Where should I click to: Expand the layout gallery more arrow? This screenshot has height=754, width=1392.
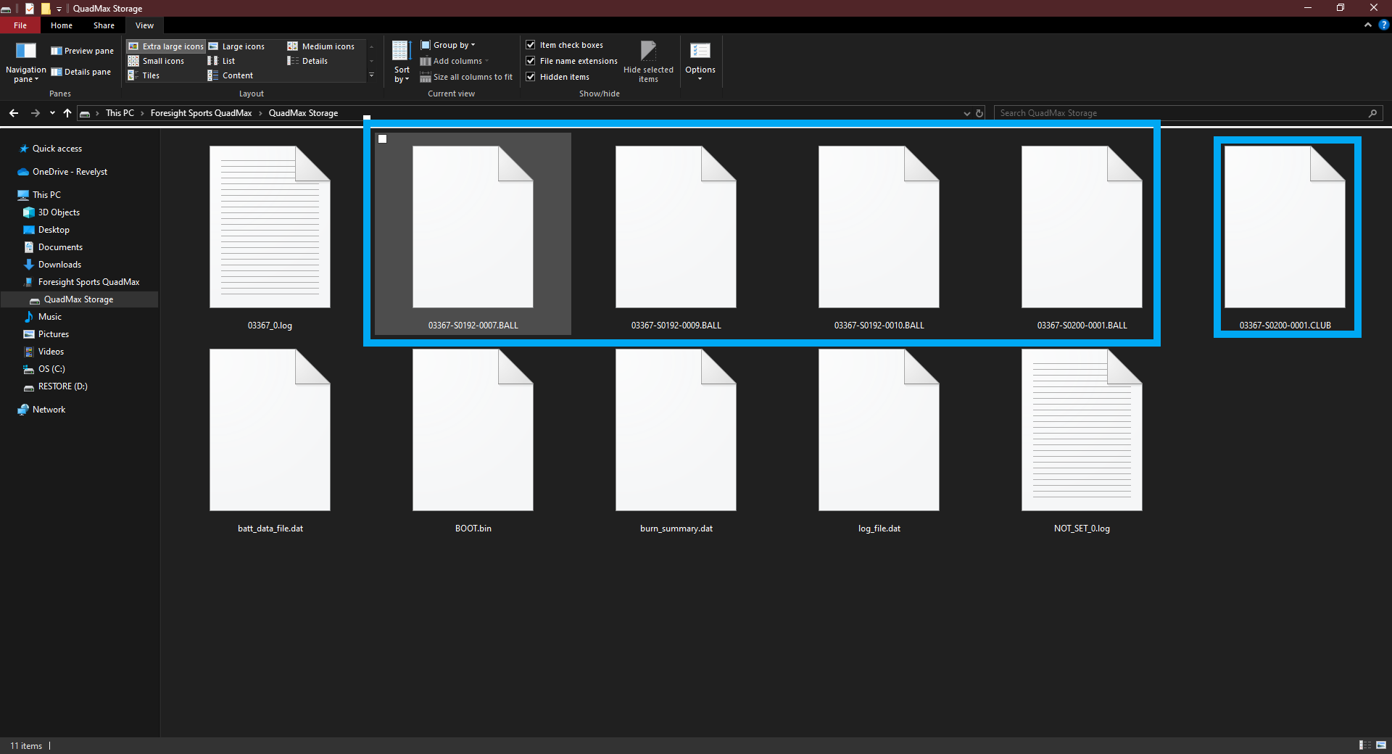372,75
